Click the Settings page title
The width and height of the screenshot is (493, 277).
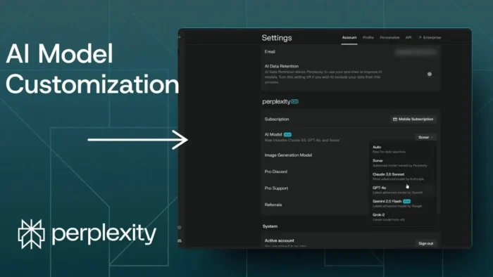[277, 38]
